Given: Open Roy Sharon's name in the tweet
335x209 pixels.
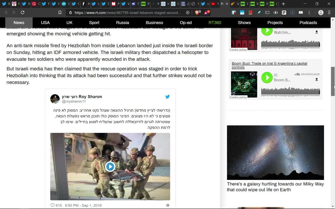Looking at the screenshot, I should 82,97.
